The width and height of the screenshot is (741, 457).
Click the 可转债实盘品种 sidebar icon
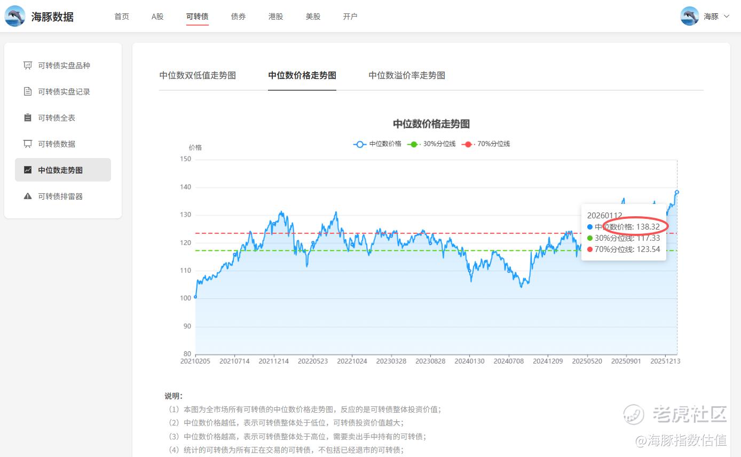tap(28, 66)
